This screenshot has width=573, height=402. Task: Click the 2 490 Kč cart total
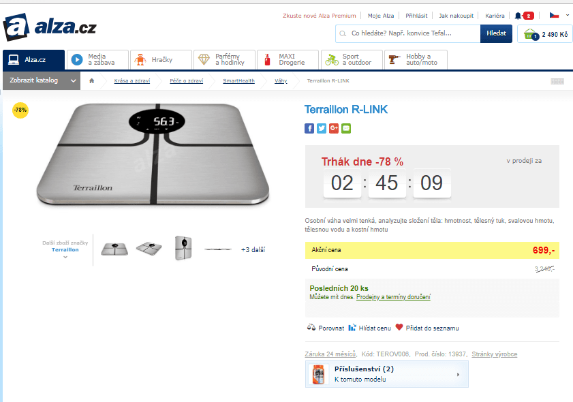[x=555, y=34]
